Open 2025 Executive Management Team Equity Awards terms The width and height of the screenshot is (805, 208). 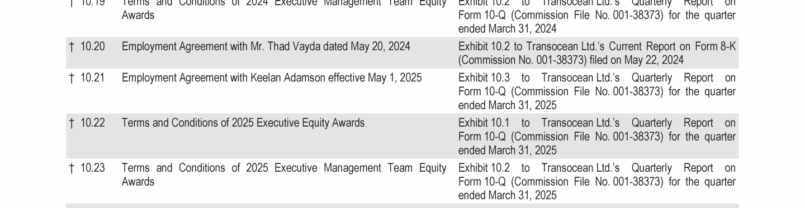pos(284,175)
